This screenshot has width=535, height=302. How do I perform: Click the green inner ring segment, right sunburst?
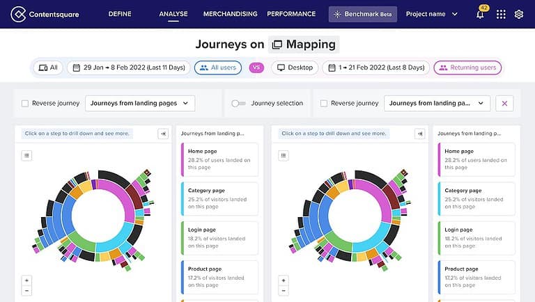(336, 243)
